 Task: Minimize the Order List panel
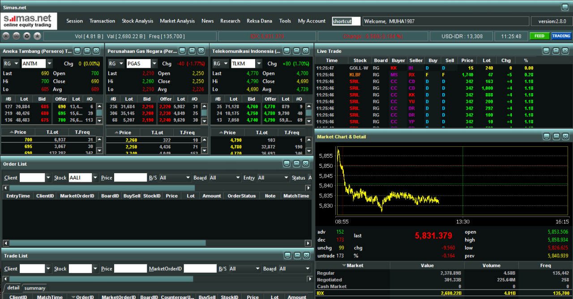287,164
